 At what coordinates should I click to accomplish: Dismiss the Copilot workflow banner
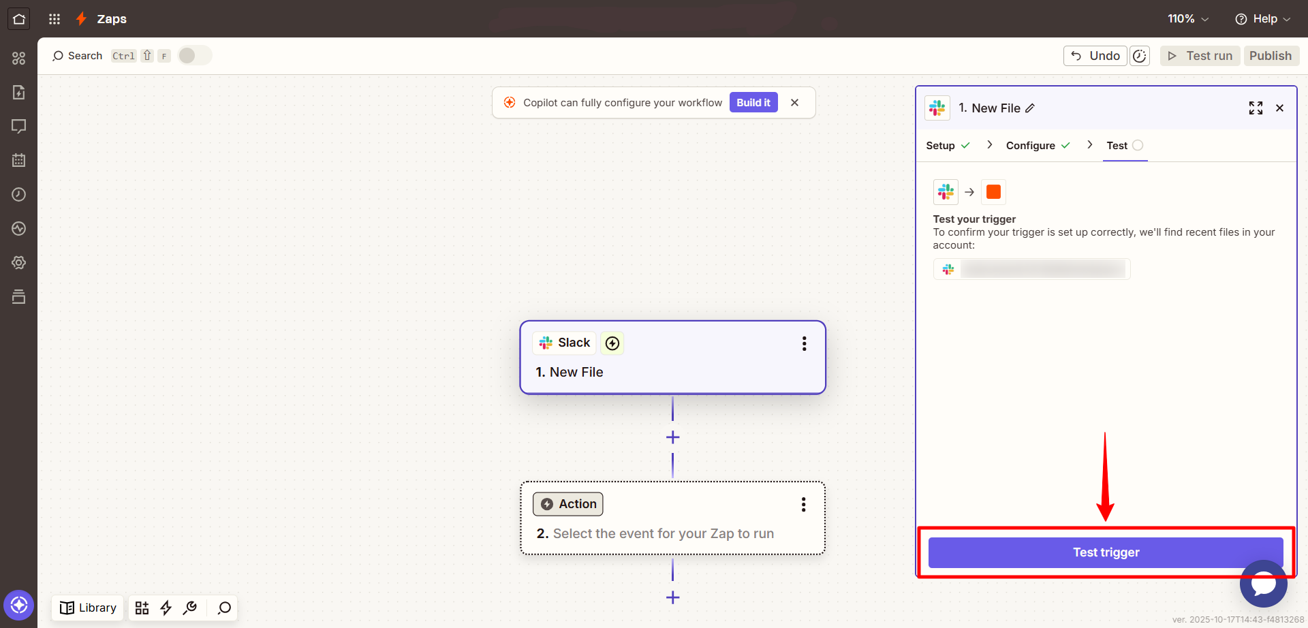[794, 102]
